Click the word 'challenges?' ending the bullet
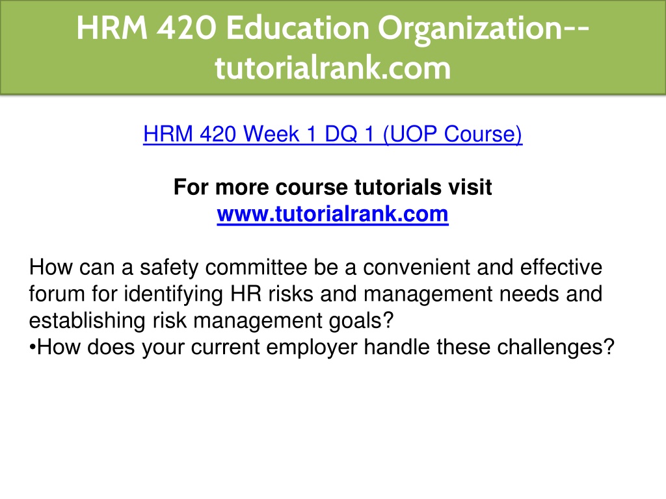Image resolution: width=666 pixels, height=499 pixels. (x=555, y=347)
